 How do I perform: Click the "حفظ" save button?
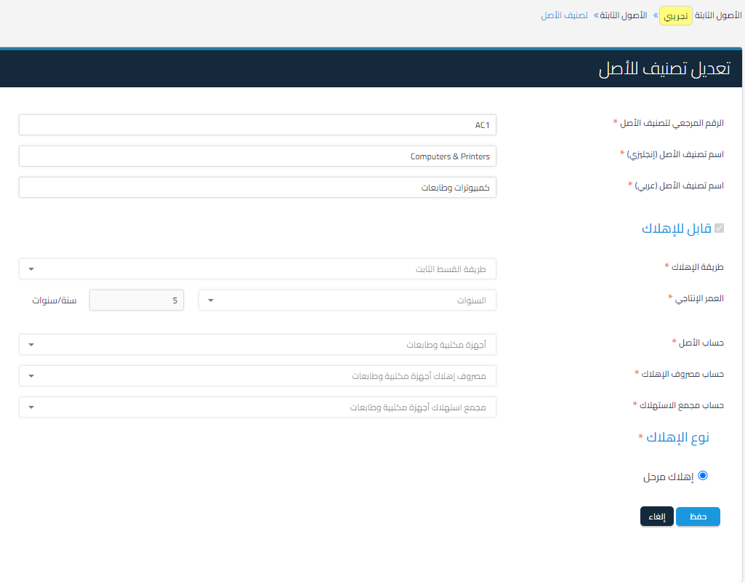click(697, 517)
